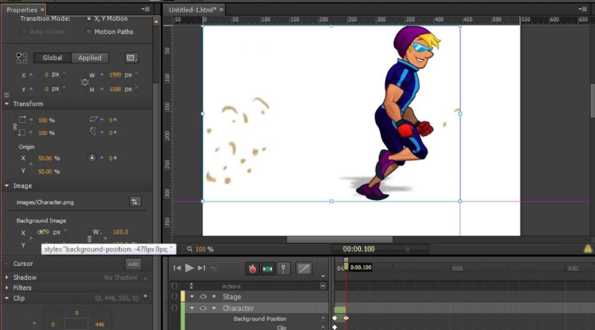The width and height of the screenshot is (595, 330).
Task: Click the expand/collapse lanes icon
Action: pos(191,286)
